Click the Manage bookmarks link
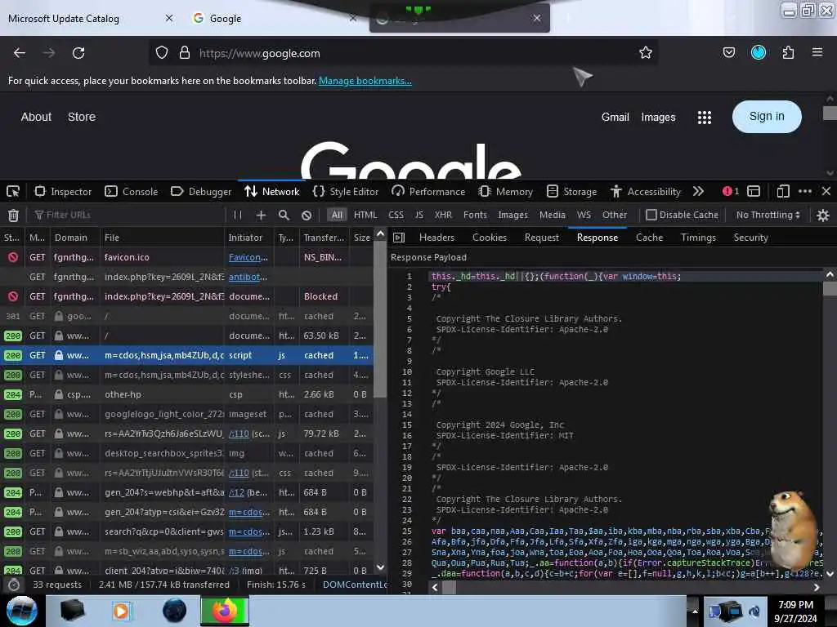The image size is (837, 627). 365,81
